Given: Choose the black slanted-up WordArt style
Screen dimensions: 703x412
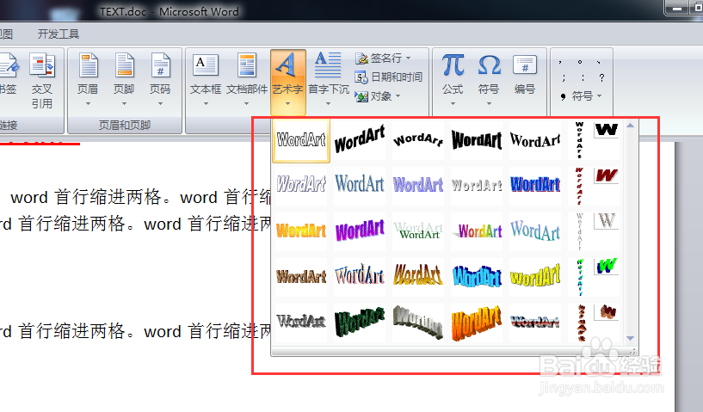Looking at the screenshot, I should pyautogui.click(x=360, y=140).
